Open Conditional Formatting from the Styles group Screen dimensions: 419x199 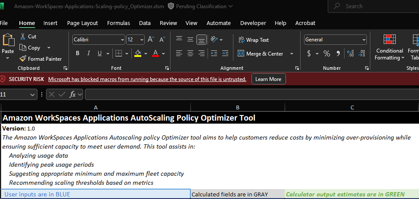coord(389,47)
